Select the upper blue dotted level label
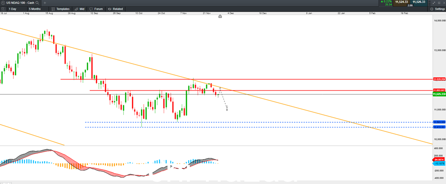 pos(439,122)
